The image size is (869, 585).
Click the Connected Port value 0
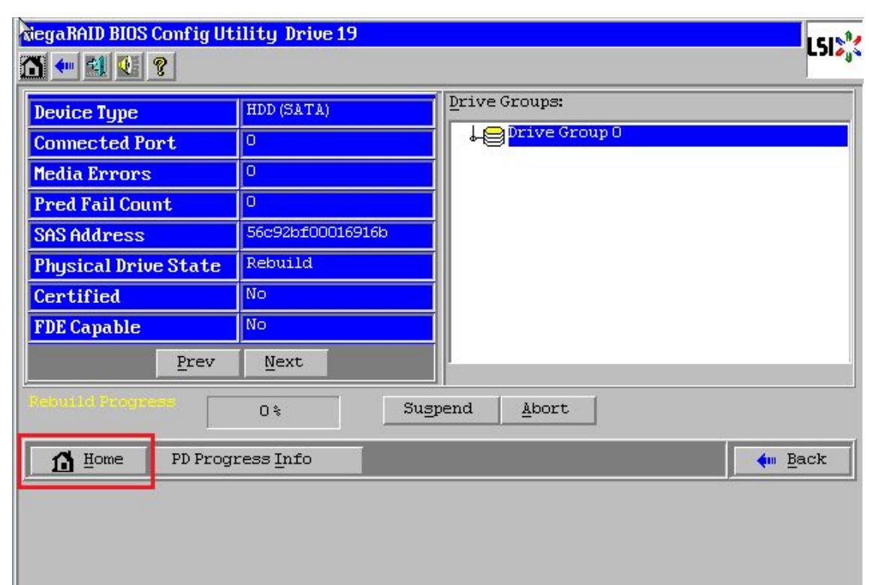tap(251, 140)
